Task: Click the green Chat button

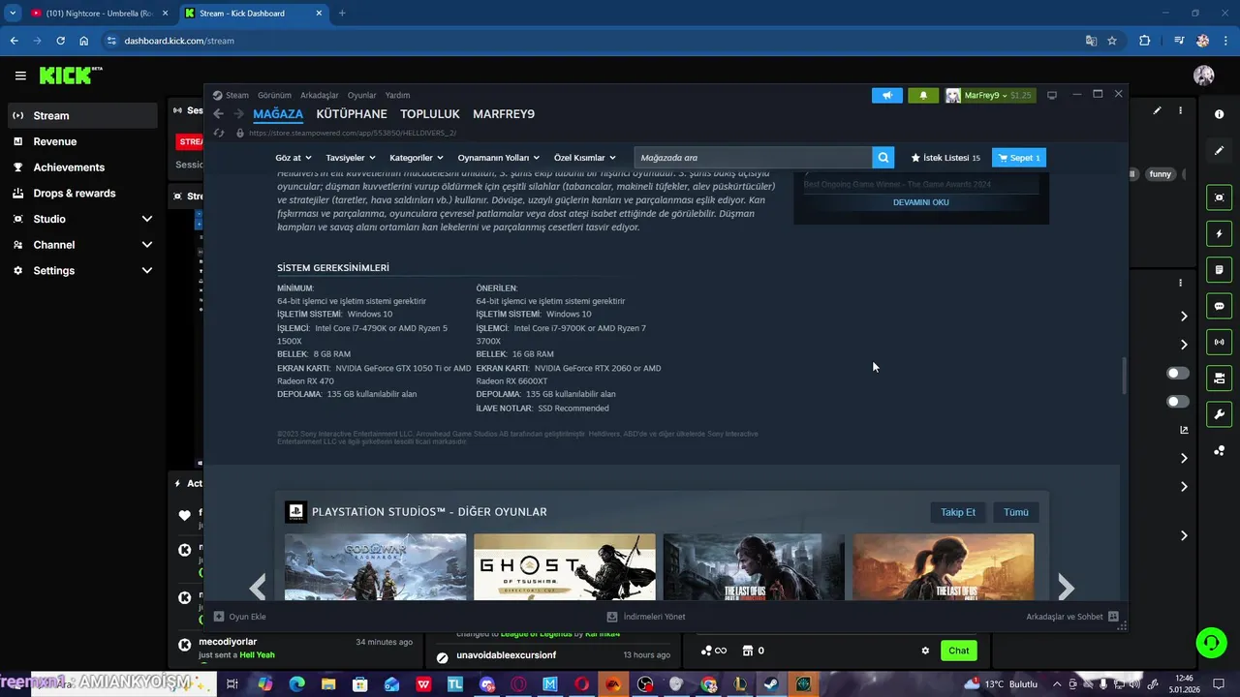Action: point(958,651)
